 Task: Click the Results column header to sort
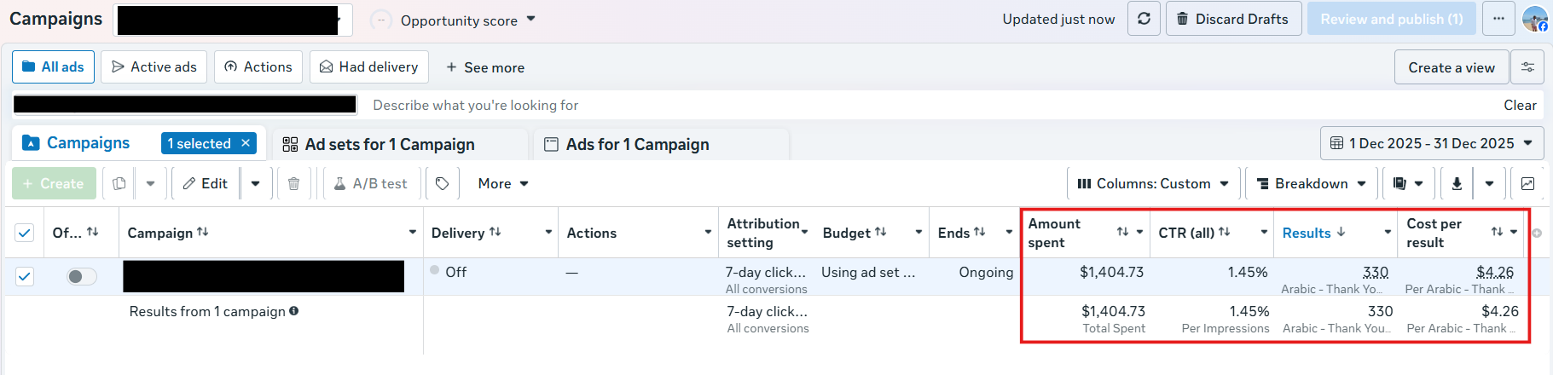pos(1307,233)
